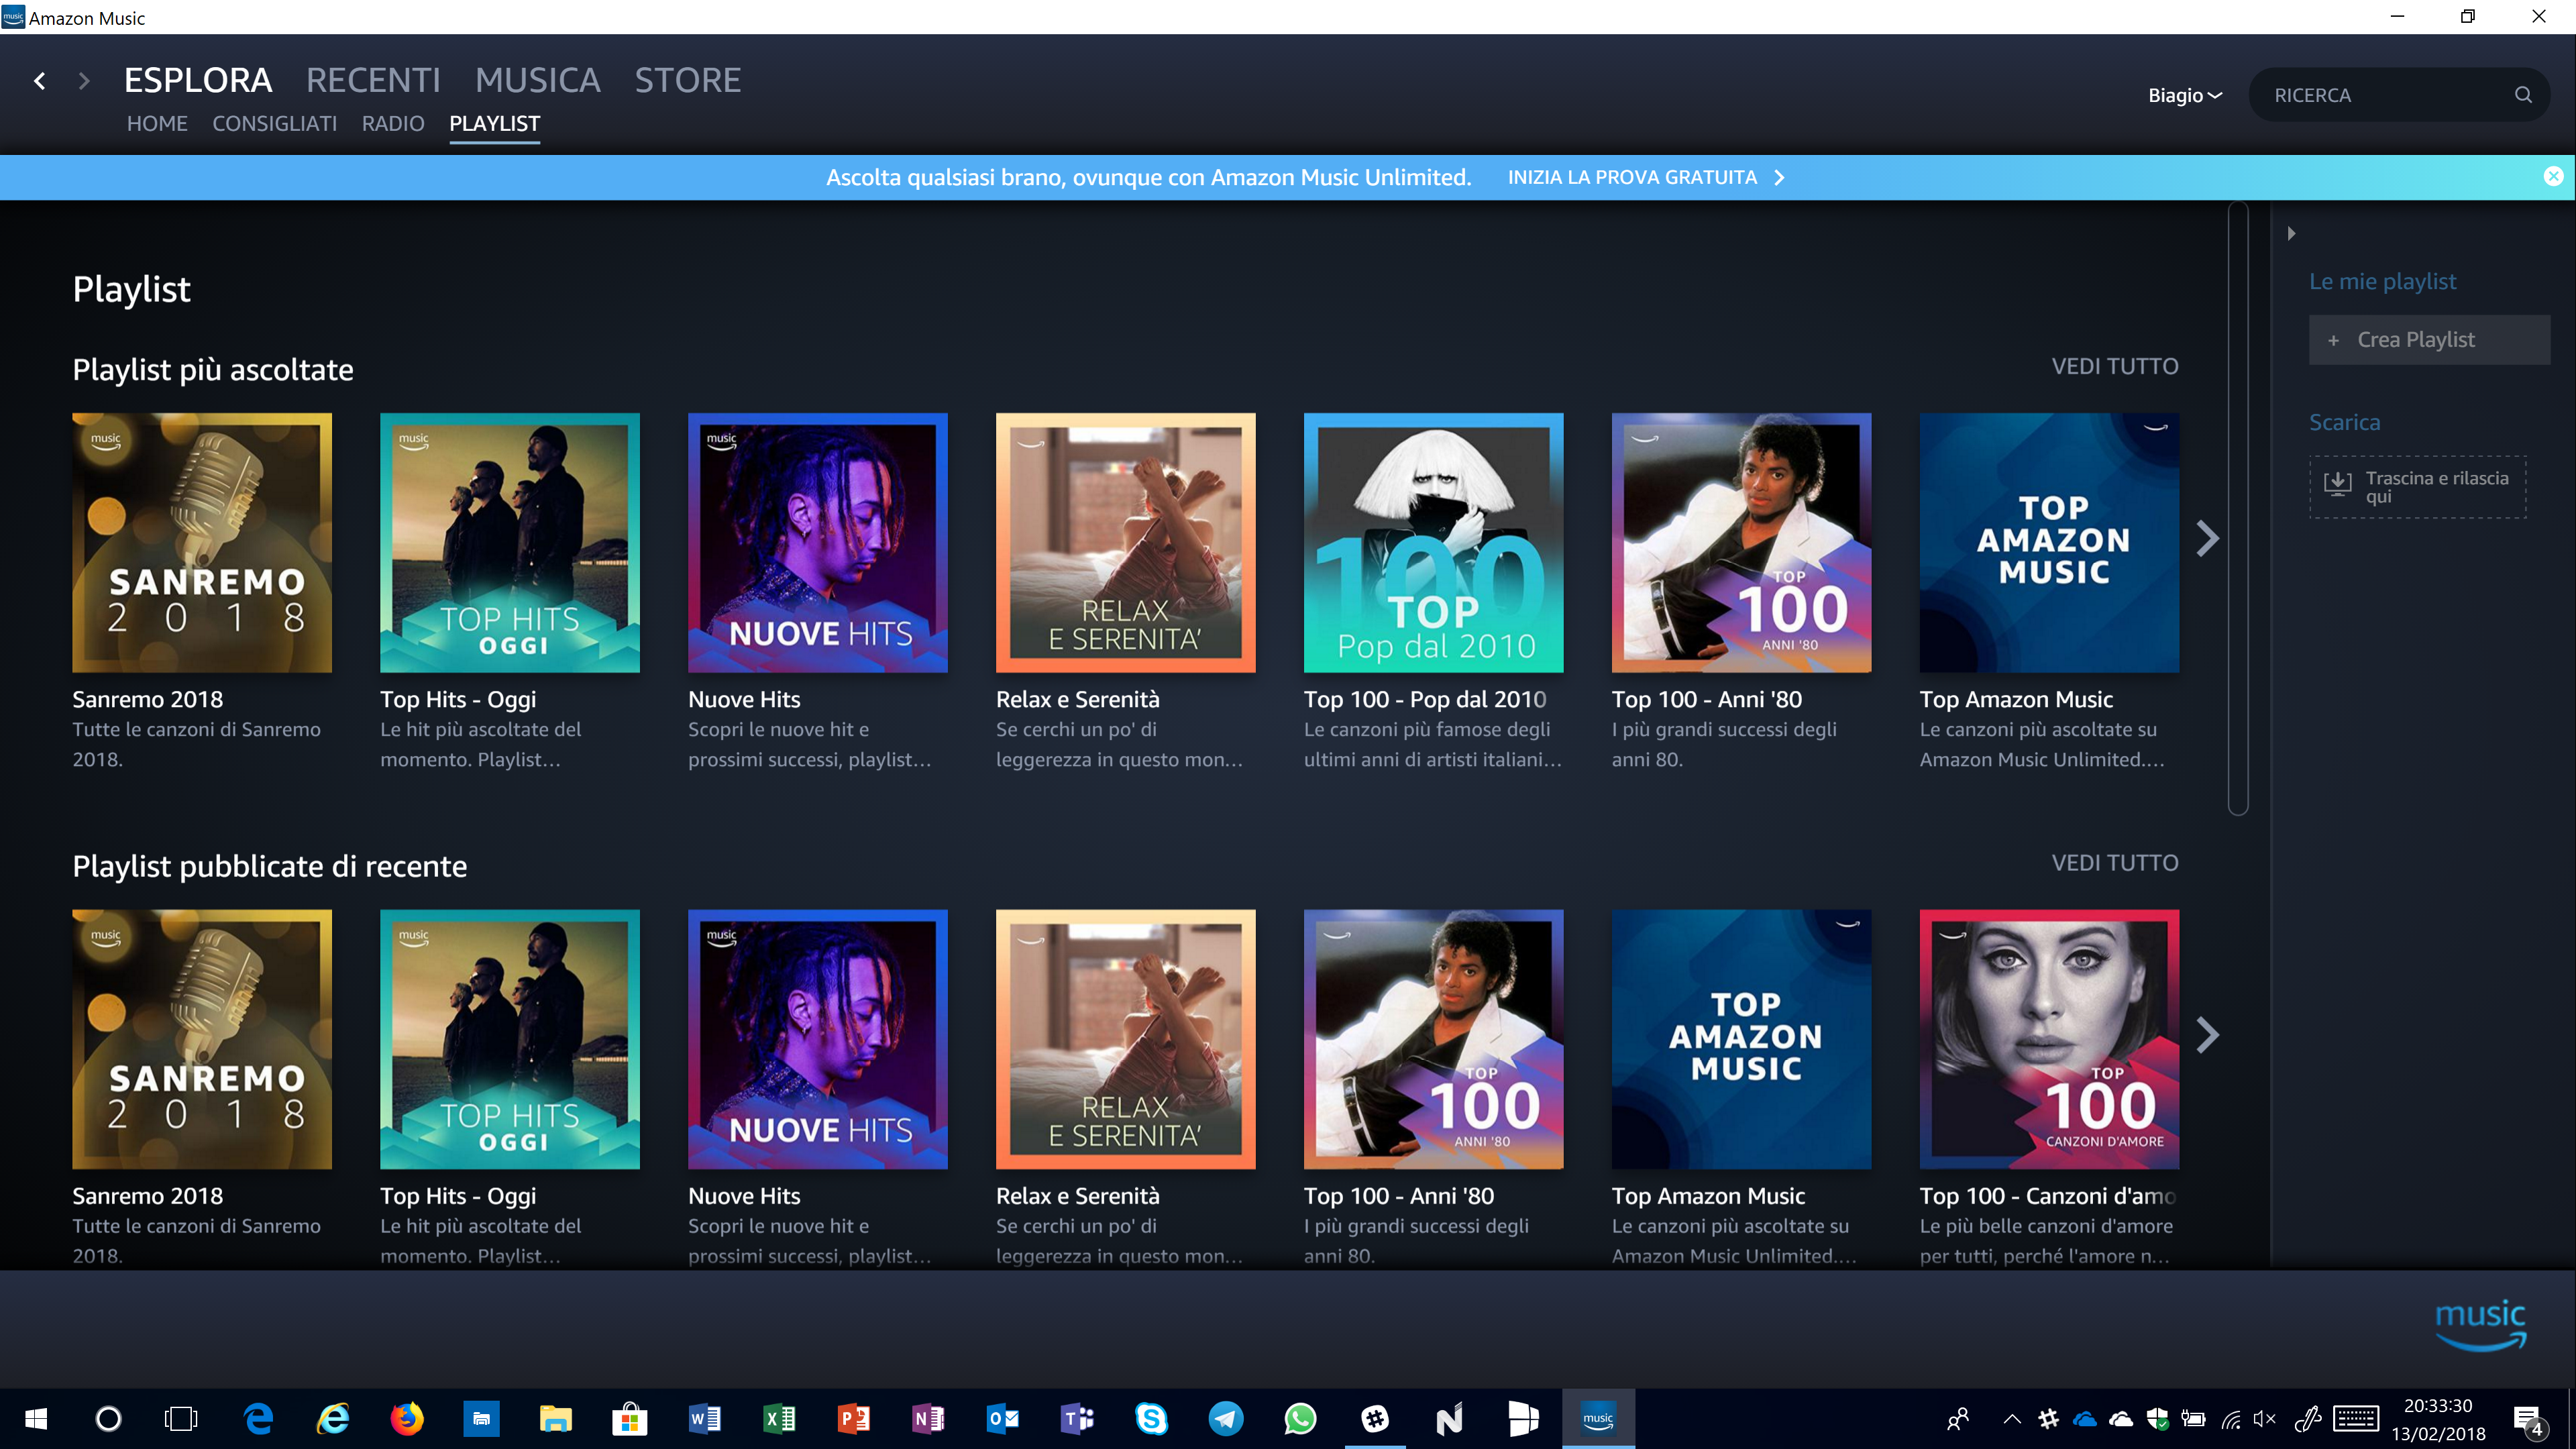Open Skype from taskbar

pyautogui.click(x=1152, y=1418)
